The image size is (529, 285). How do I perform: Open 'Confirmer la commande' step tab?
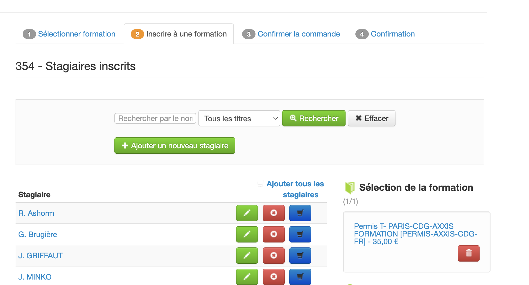tap(299, 34)
